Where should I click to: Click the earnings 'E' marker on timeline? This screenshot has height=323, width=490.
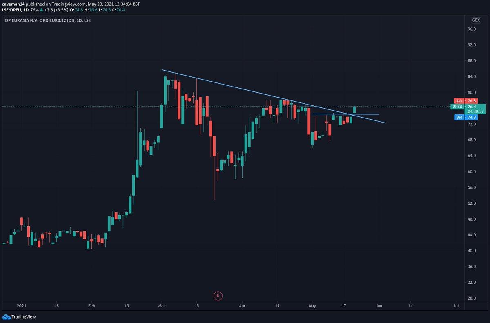(218, 295)
